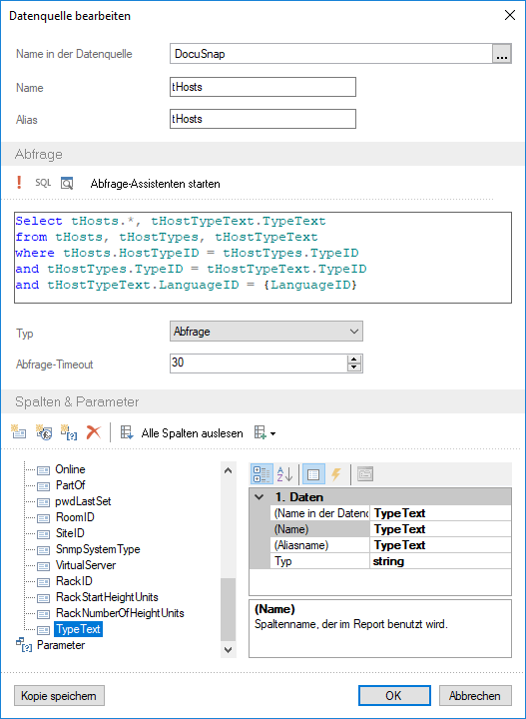The width and height of the screenshot is (526, 719).
Task: Click the Parameter node icon
Action: pyautogui.click(x=23, y=645)
